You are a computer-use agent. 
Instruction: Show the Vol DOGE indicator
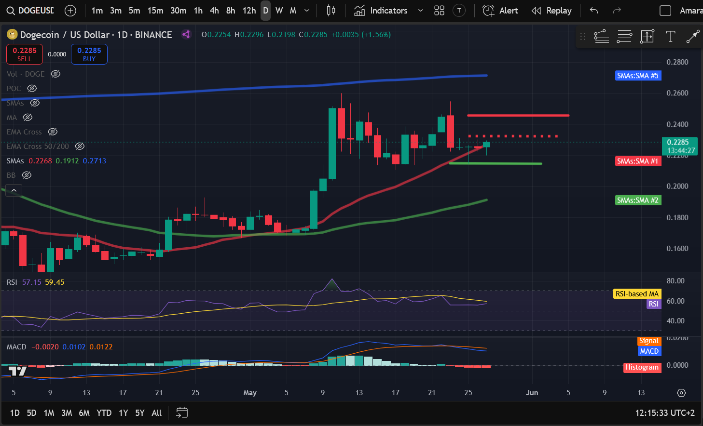pos(56,74)
